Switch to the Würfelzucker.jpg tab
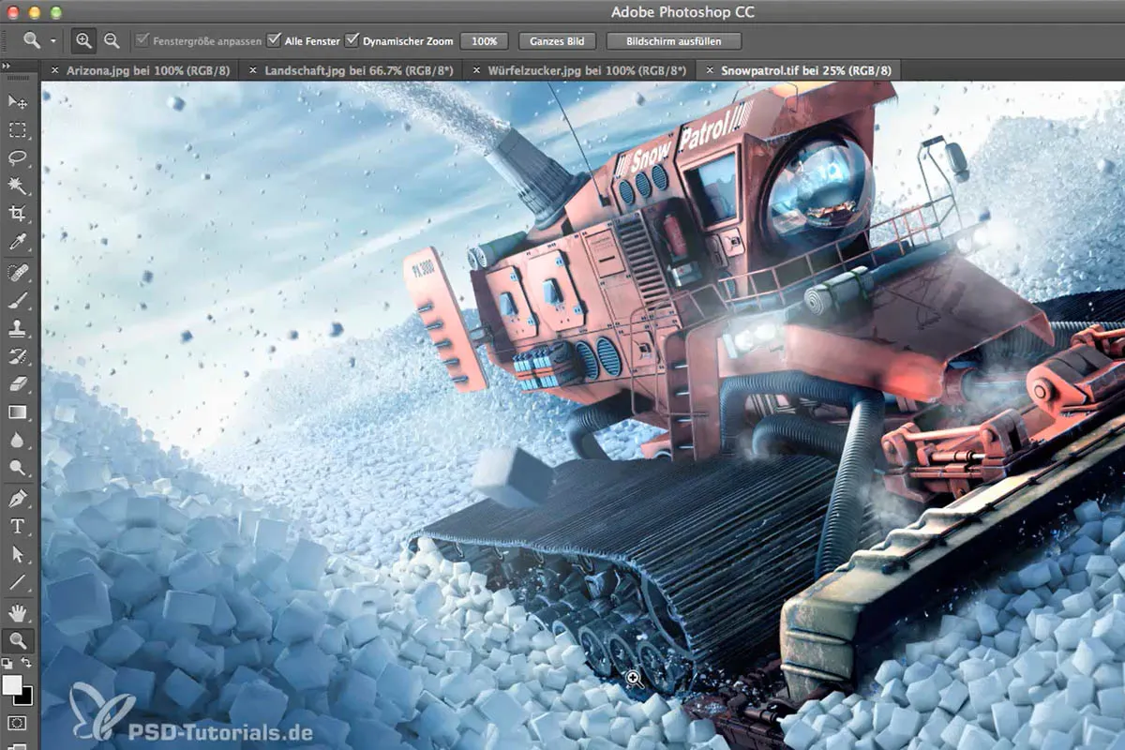Image resolution: width=1125 pixels, height=750 pixels. pyautogui.click(x=587, y=70)
